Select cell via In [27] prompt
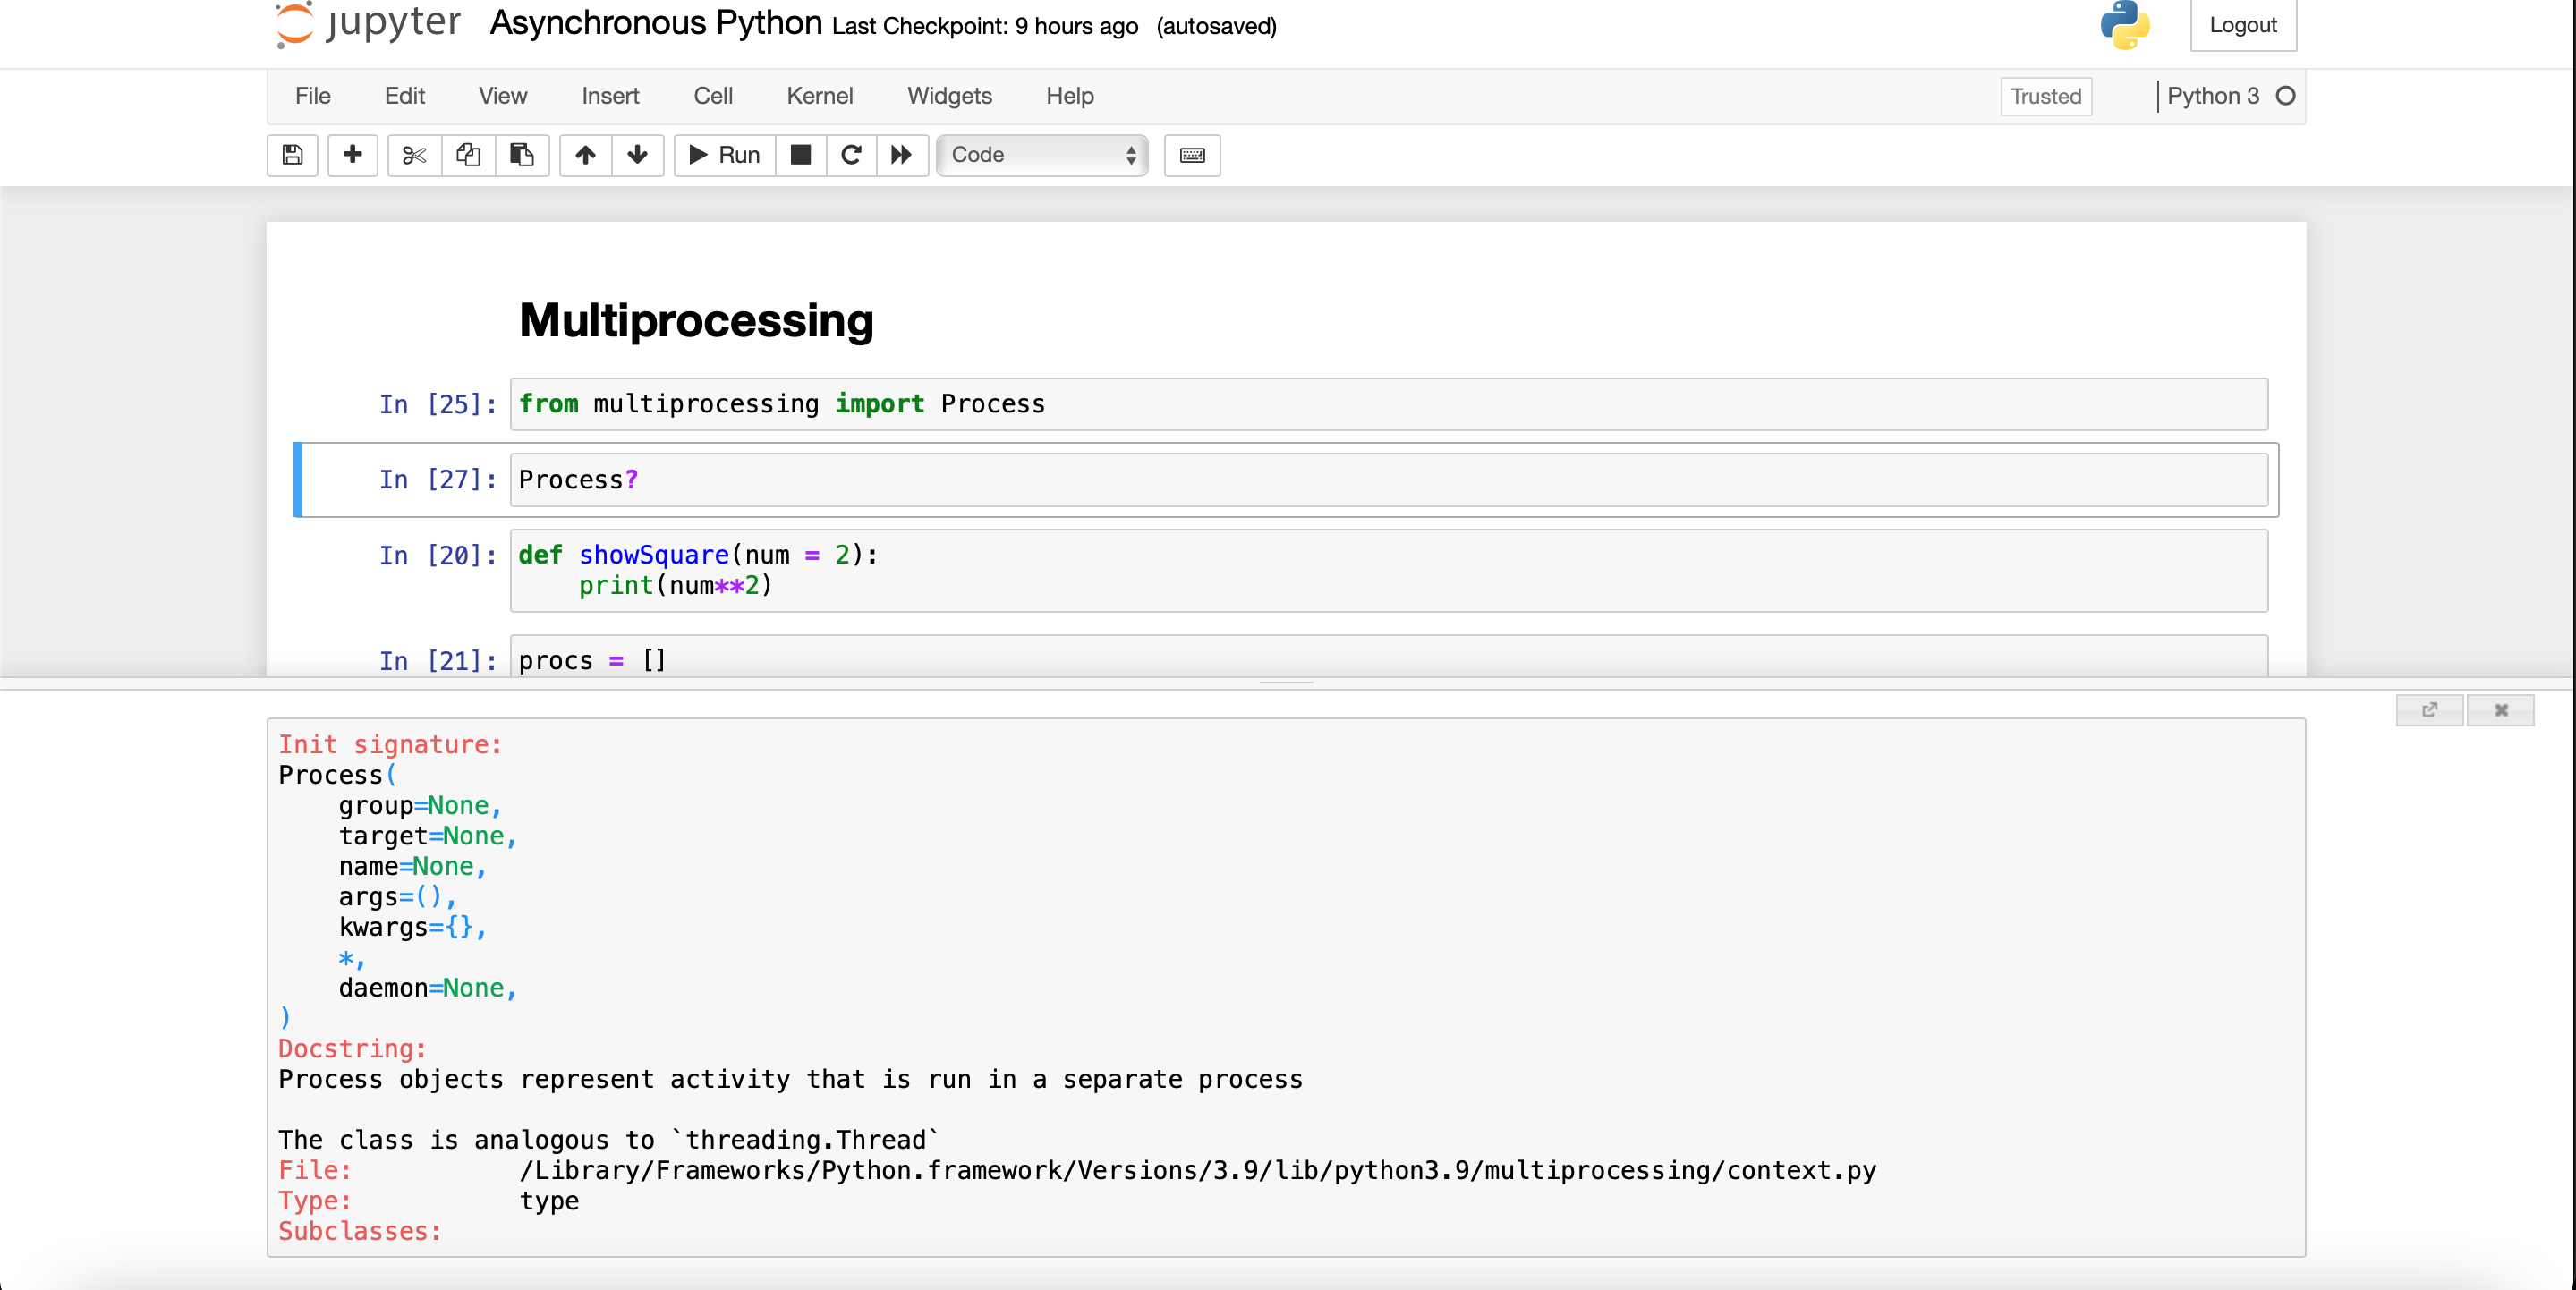 coord(438,480)
